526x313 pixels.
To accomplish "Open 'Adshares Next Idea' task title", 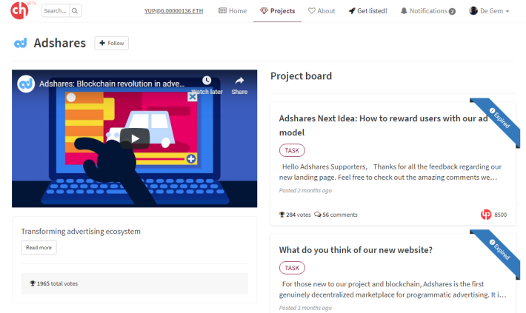I will 384,125.
